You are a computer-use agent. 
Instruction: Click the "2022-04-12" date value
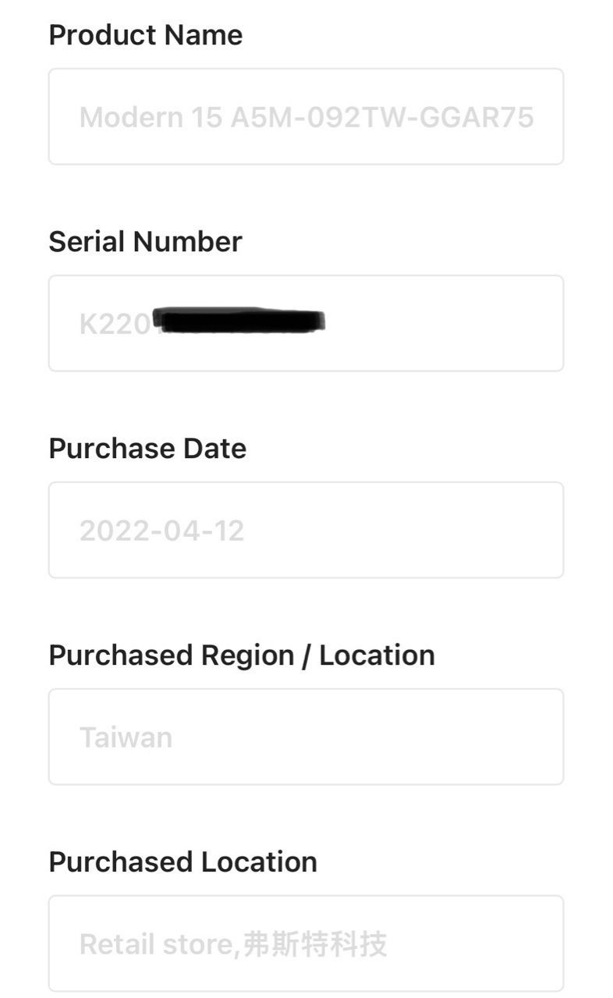[x=161, y=531]
